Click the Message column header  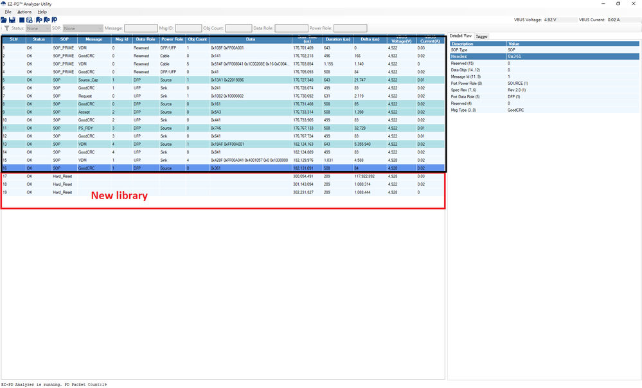tap(94, 39)
